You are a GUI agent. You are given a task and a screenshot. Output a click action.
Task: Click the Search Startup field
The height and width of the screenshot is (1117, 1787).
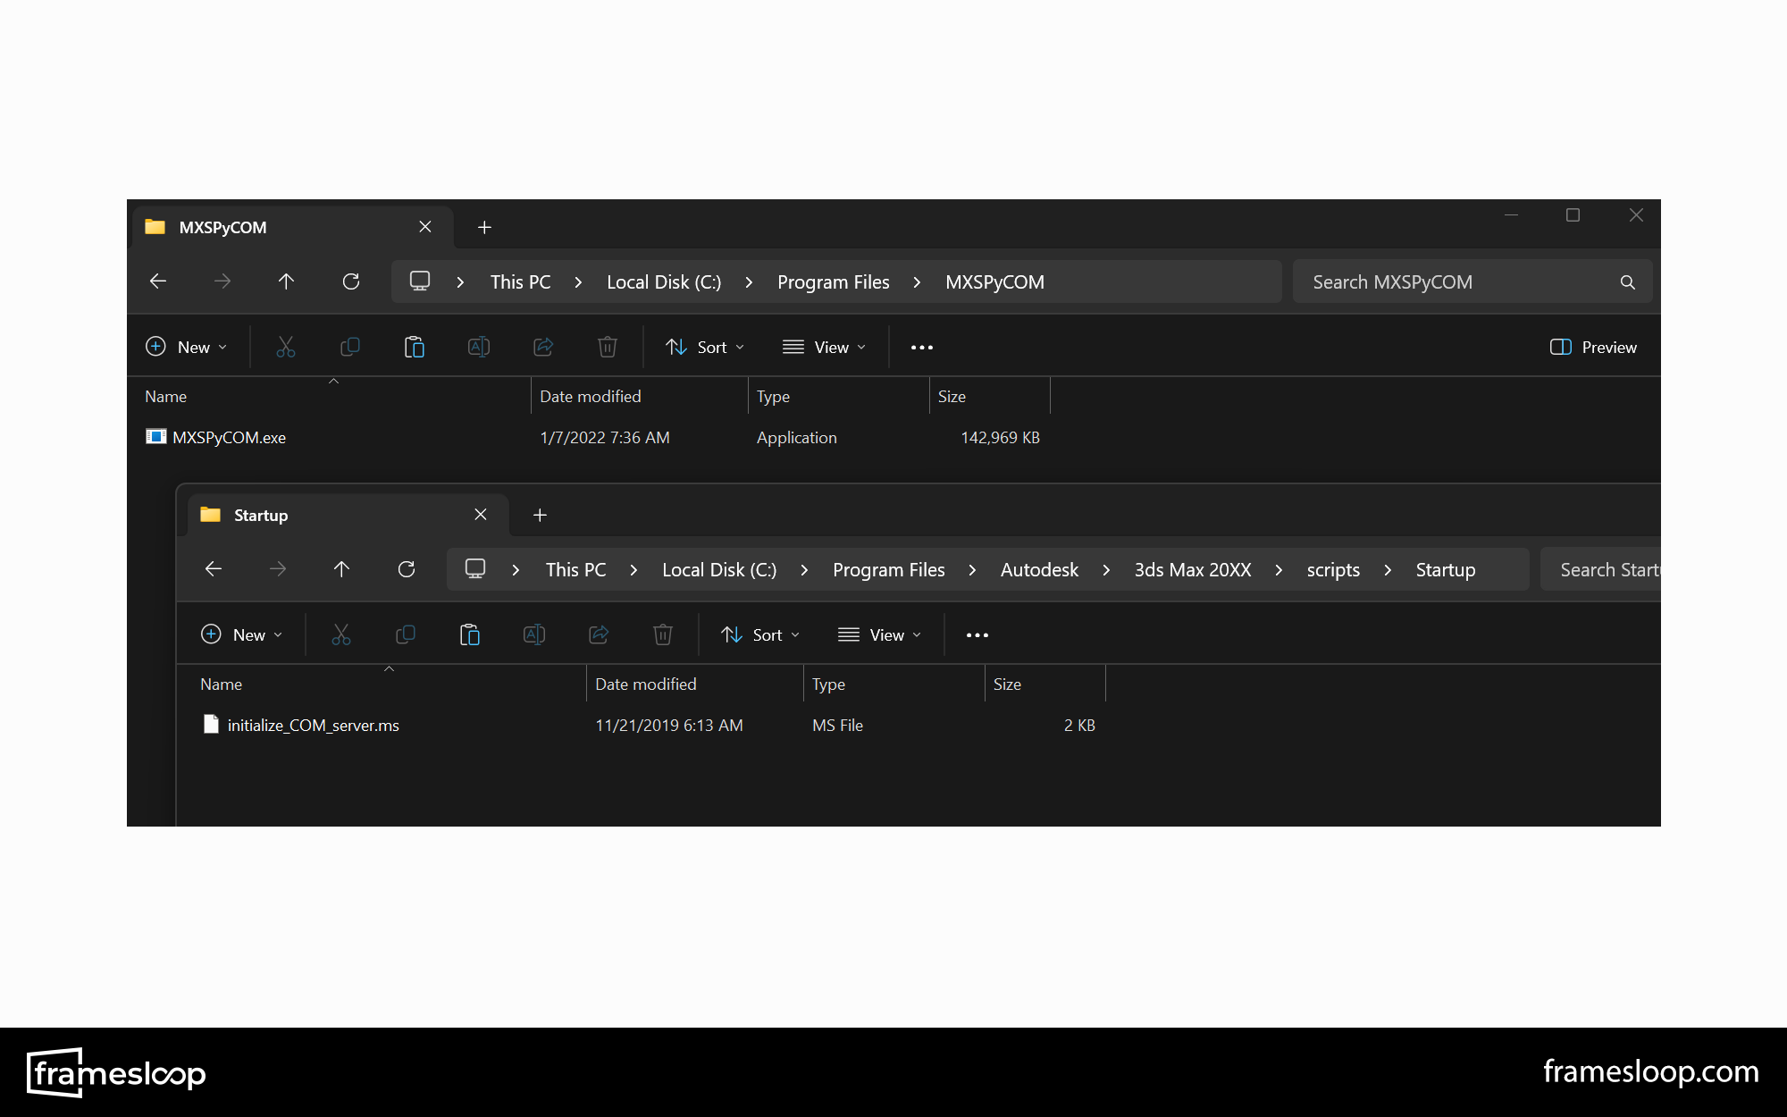pyautogui.click(x=1601, y=570)
